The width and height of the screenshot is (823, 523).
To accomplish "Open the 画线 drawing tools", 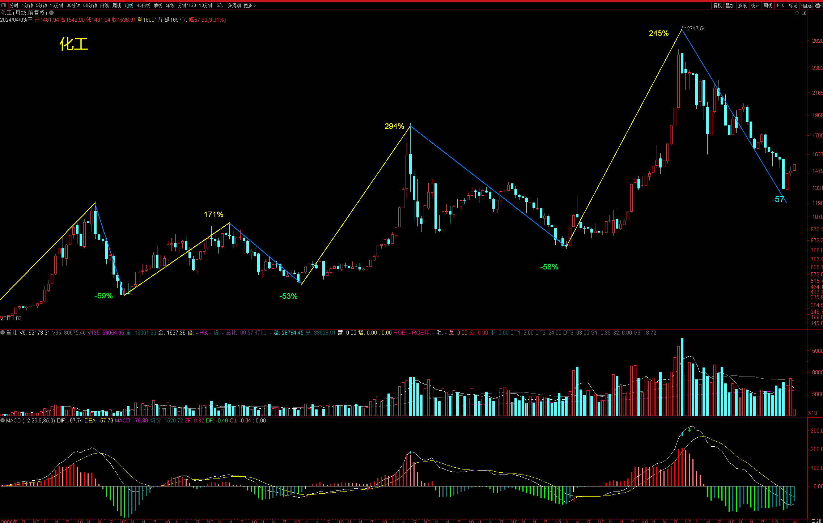I will 768,5.
